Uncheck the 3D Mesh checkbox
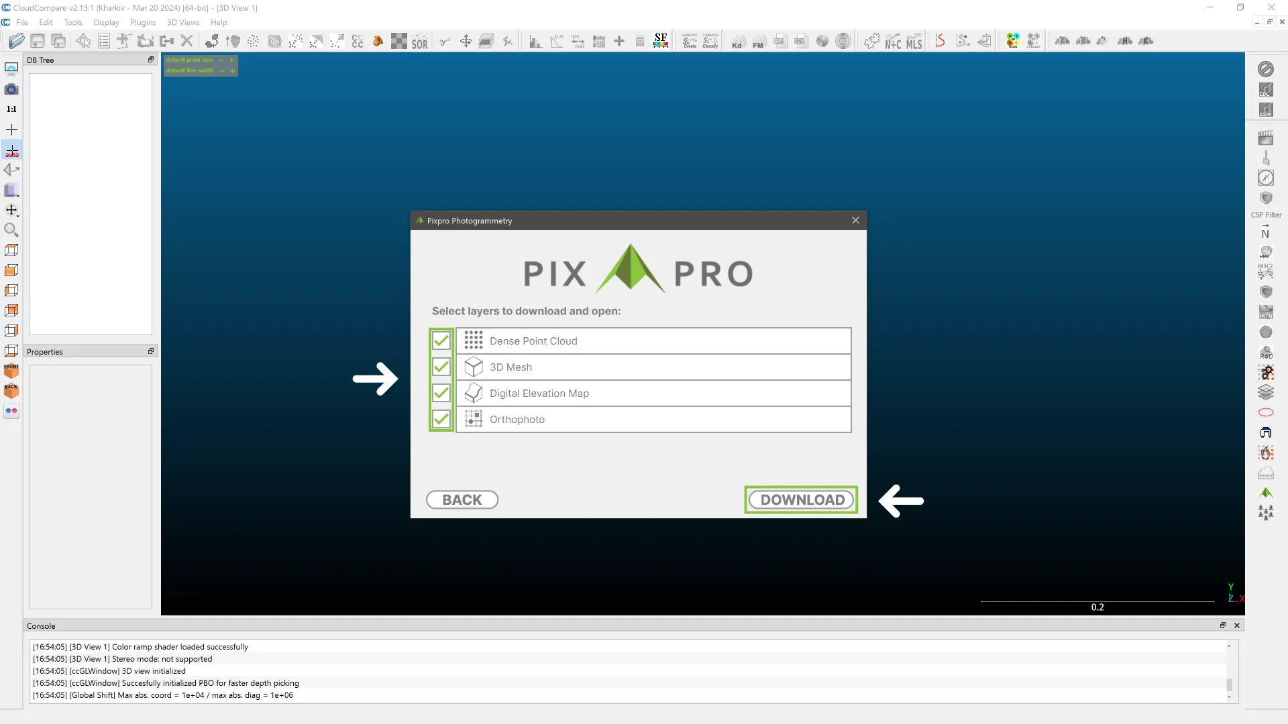 (441, 367)
